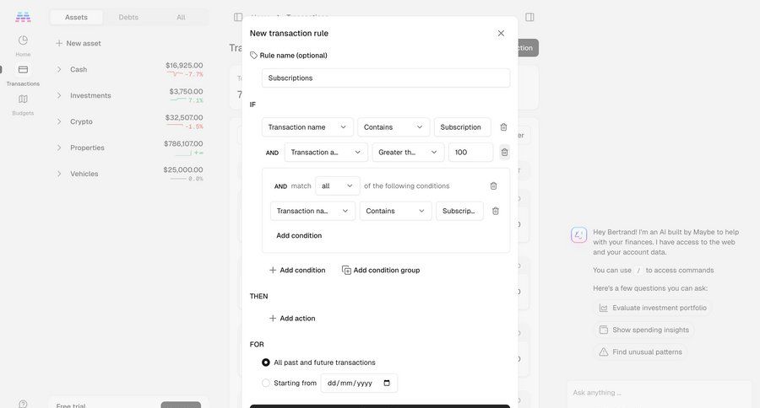
Task: Click New asset
Action: coord(78,43)
